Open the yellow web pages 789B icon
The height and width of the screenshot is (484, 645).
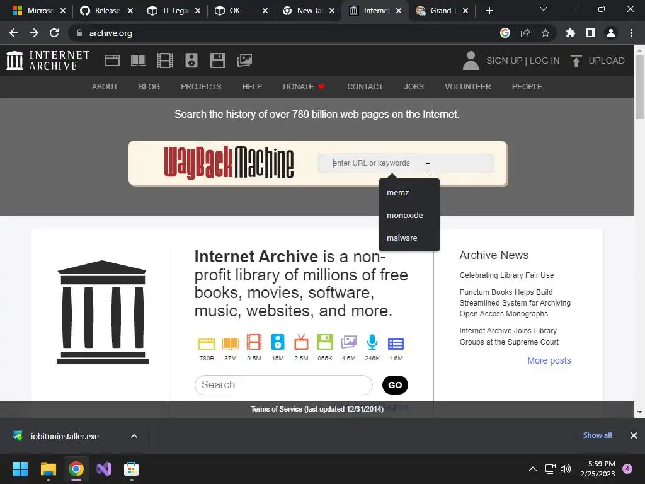tap(207, 343)
